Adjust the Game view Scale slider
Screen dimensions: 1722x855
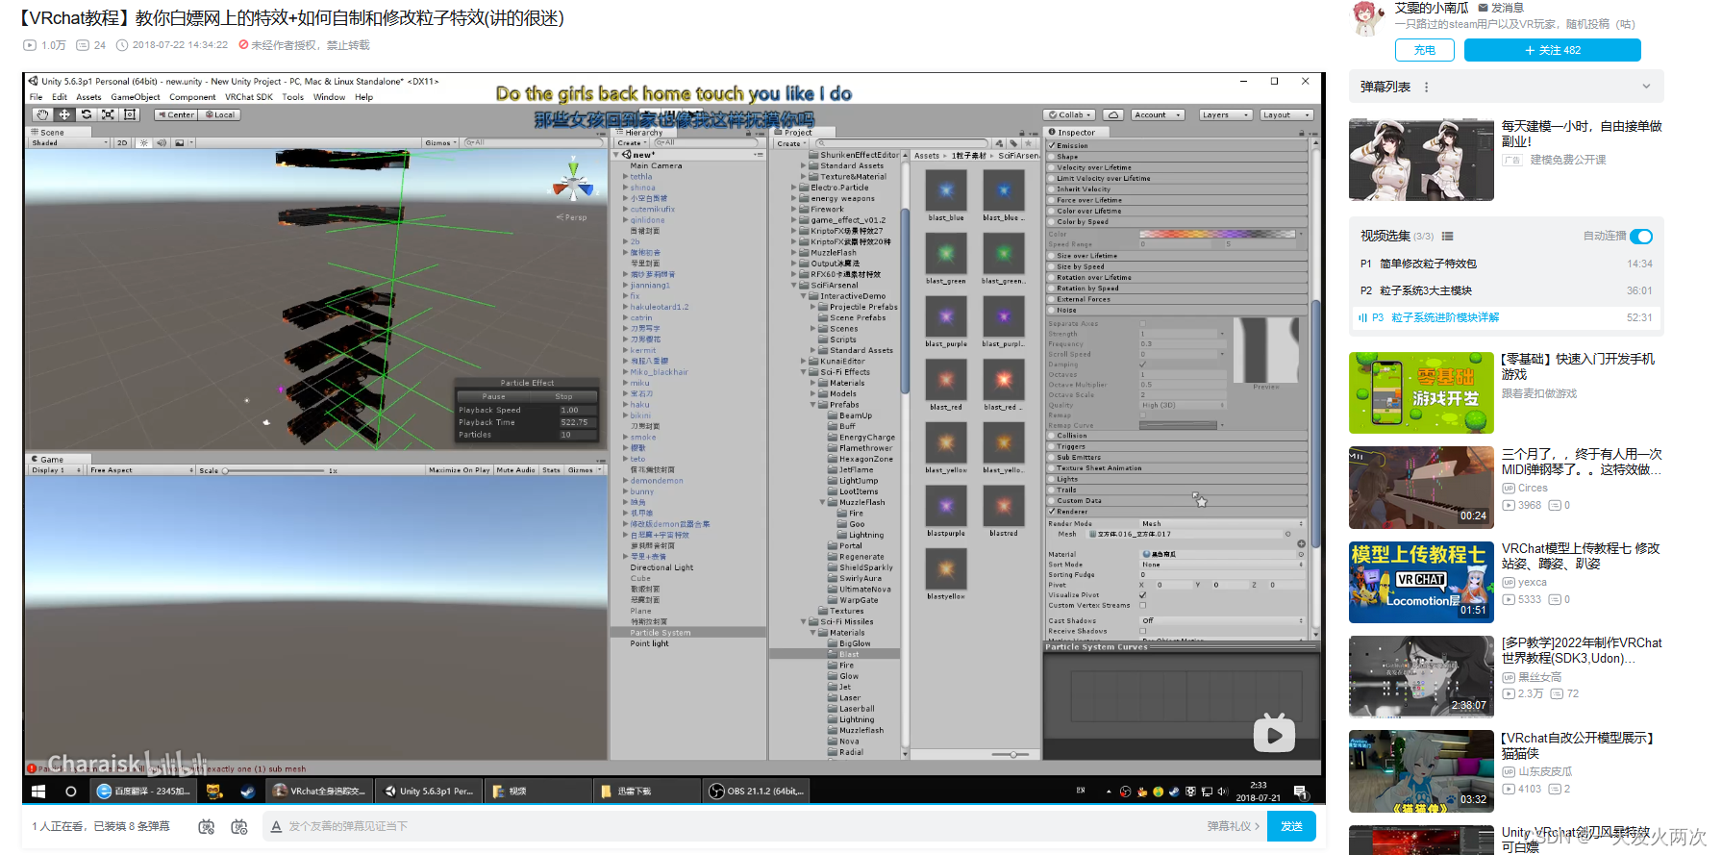[x=274, y=470]
